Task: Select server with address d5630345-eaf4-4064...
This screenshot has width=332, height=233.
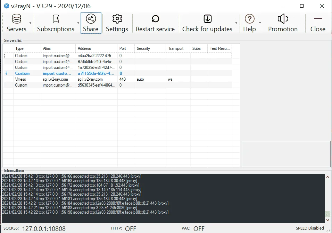Action: click(118, 85)
